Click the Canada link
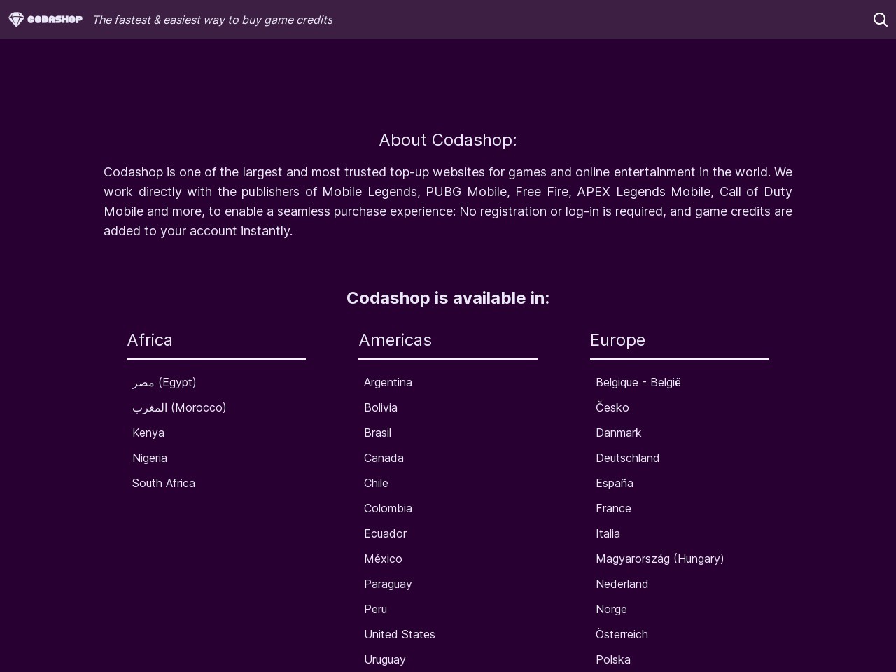This screenshot has width=896, height=672. coord(384,458)
